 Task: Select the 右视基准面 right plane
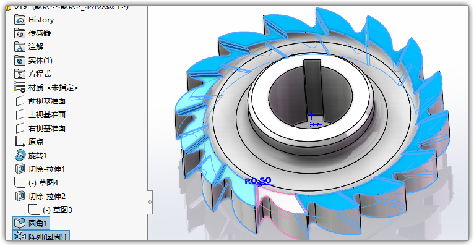(x=47, y=129)
